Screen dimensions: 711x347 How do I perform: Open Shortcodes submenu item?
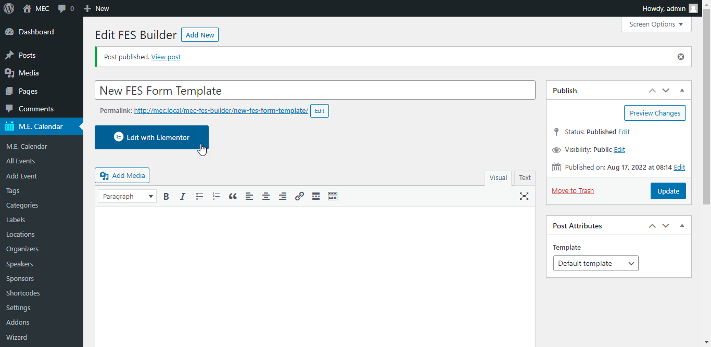tap(23, 293)
